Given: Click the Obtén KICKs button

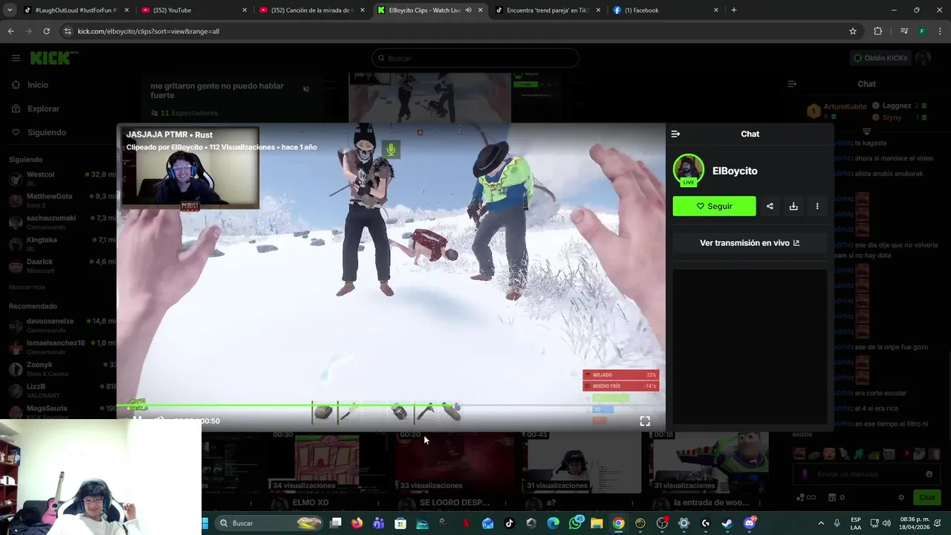Looking at the screenshot, I should pos(880,58).
